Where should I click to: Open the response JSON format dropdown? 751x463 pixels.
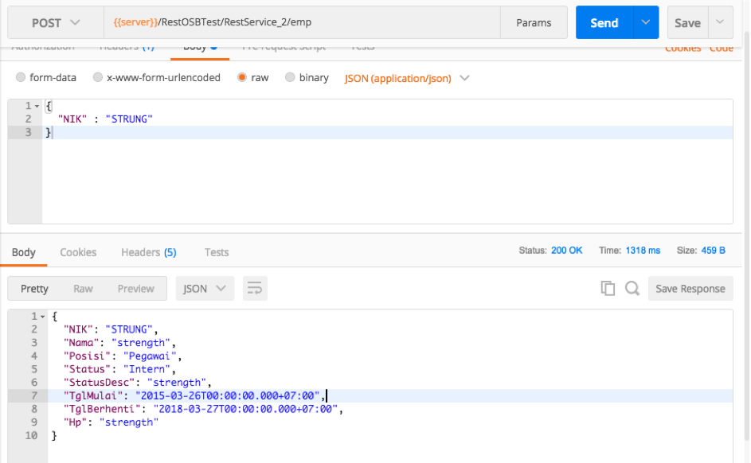click(205, 289)
